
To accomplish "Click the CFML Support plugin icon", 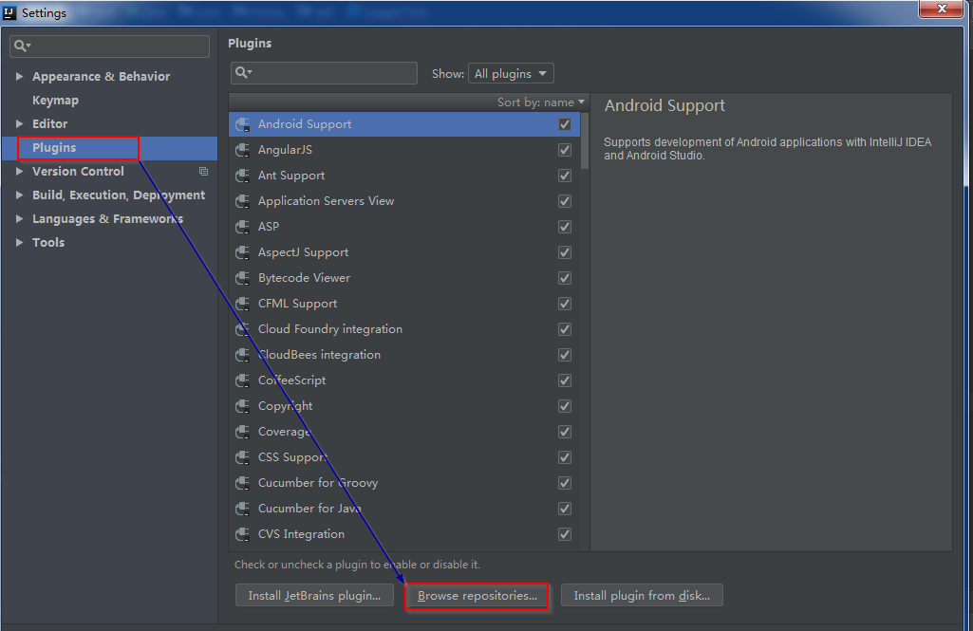I will pos(243,304).
